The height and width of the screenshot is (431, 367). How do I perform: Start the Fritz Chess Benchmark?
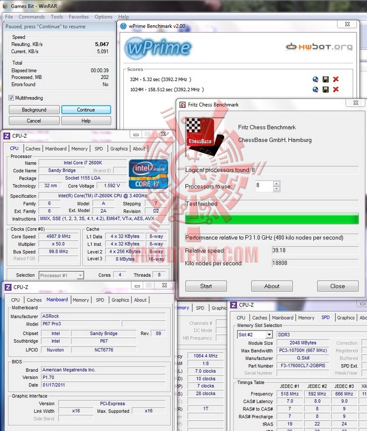click(206, 286)
